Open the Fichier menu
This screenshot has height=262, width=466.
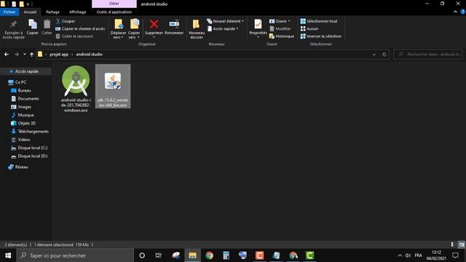pyautogui.click(x=9, y=12)
